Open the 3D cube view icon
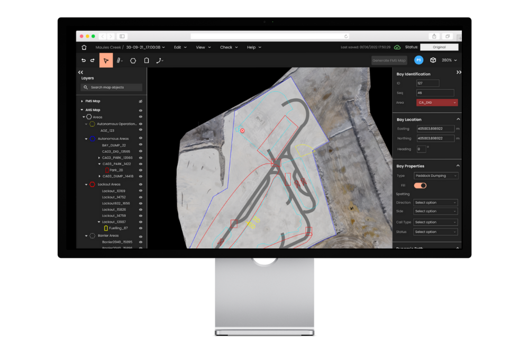The width and height of the screenshot is (529, 353). click(x=433, y=60)
